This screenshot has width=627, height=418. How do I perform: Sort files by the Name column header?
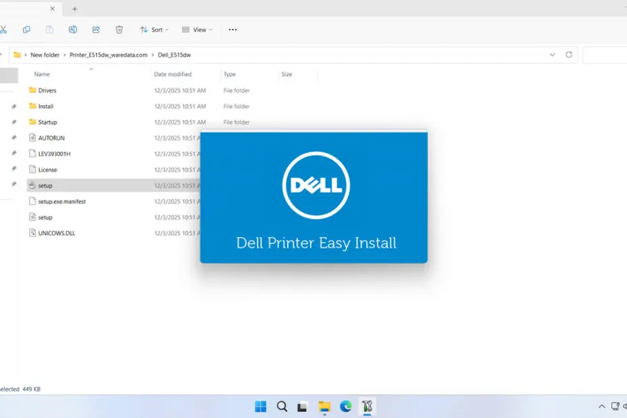point(42,74)
